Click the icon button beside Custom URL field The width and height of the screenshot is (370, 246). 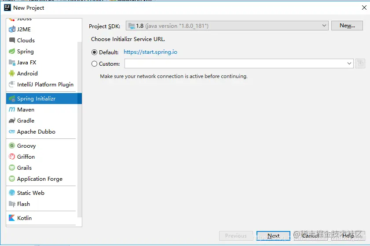tap(360, 63)
